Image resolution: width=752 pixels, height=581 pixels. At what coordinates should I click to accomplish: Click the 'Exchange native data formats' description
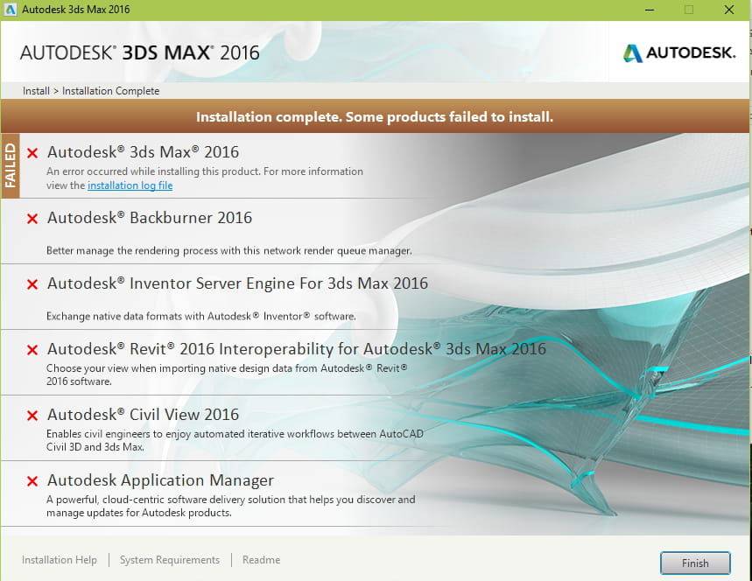[201, 317]
